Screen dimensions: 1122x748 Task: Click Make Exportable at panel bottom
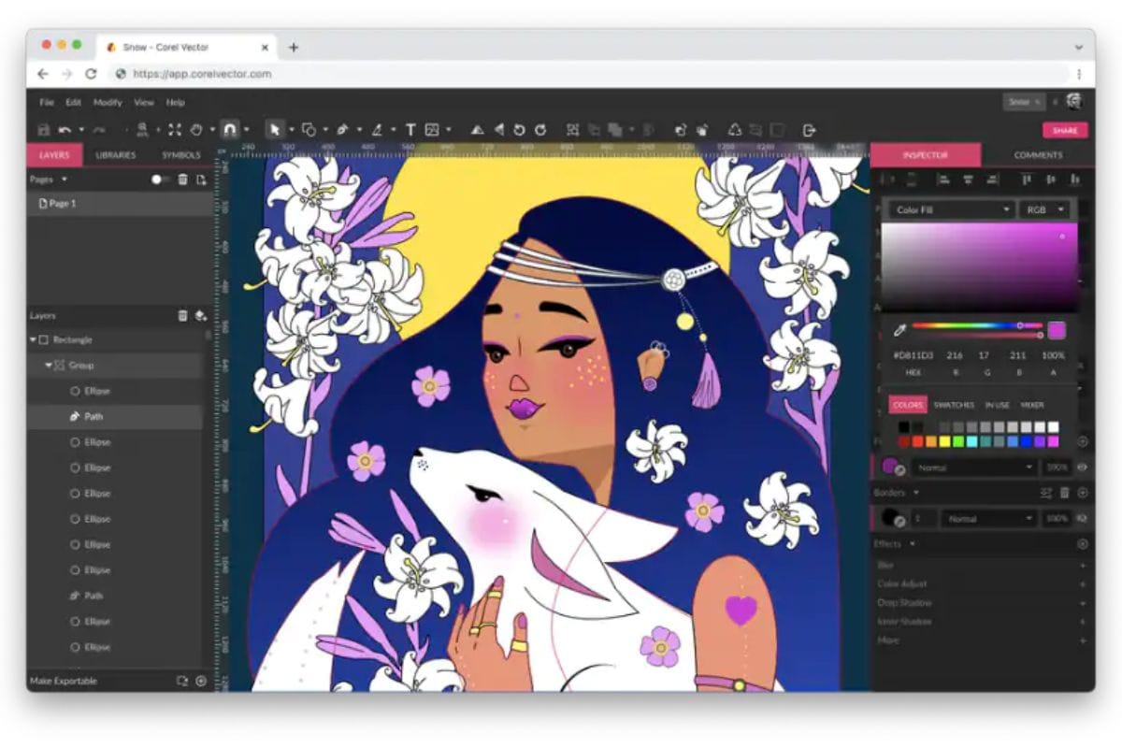coord(63,681)
